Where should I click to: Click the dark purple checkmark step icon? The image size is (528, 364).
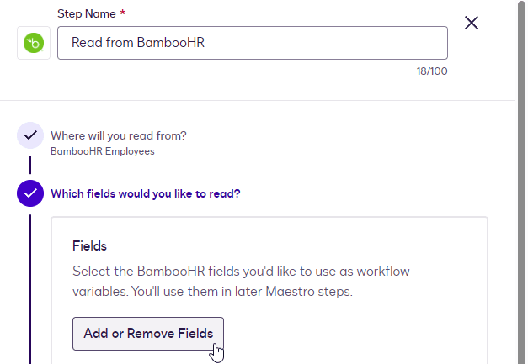(x=30, y=193)
